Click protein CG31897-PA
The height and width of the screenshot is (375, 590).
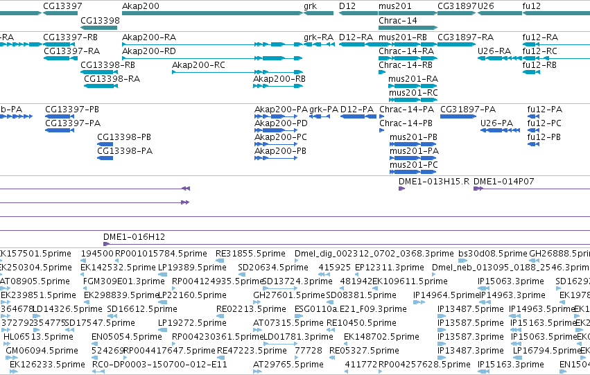point(458,116)
